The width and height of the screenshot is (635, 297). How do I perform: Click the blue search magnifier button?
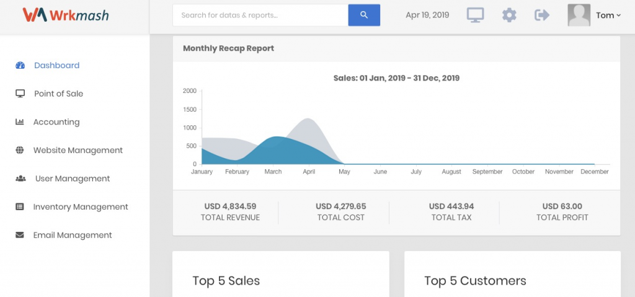pos(364,16)
